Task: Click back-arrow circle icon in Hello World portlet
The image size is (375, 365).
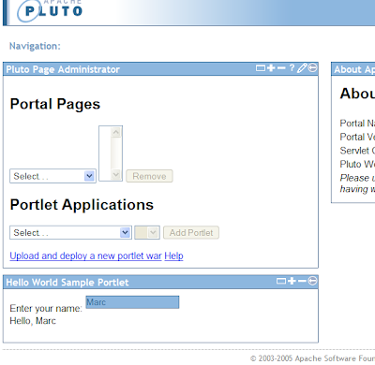Action: click(x=312, y=281)
